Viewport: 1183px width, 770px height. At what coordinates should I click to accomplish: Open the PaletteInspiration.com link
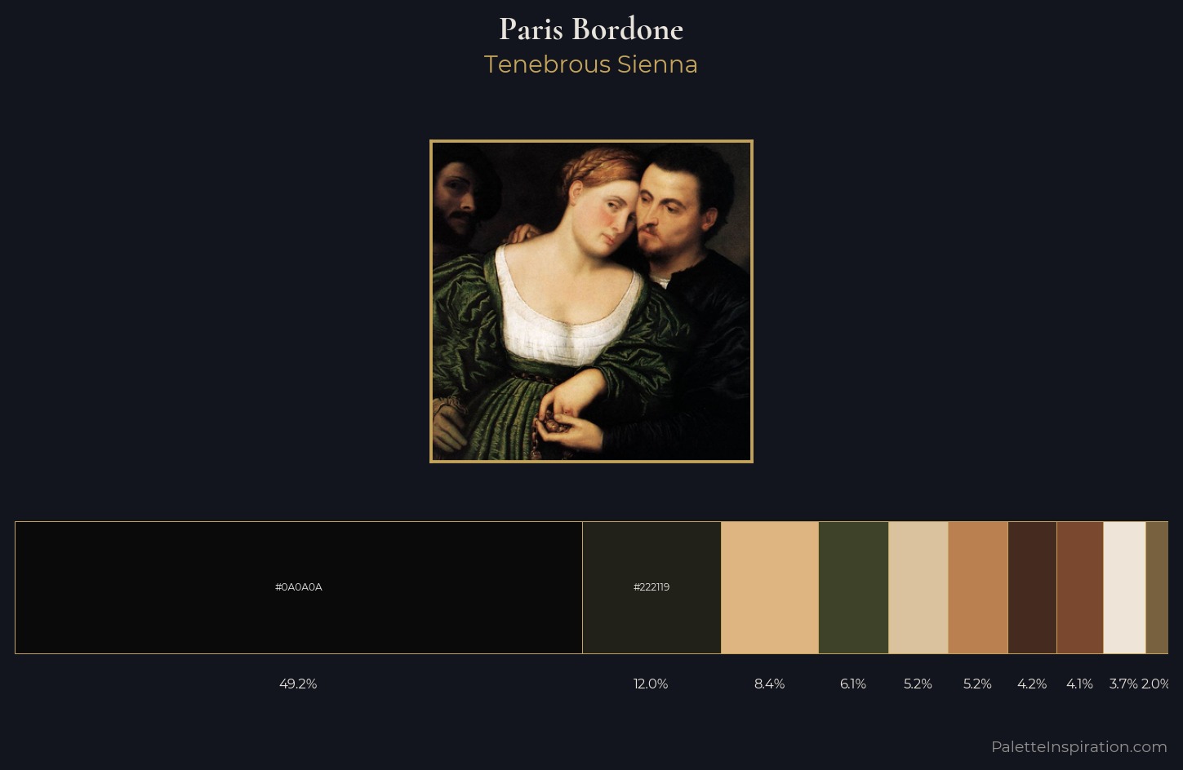pos(1078,746)
